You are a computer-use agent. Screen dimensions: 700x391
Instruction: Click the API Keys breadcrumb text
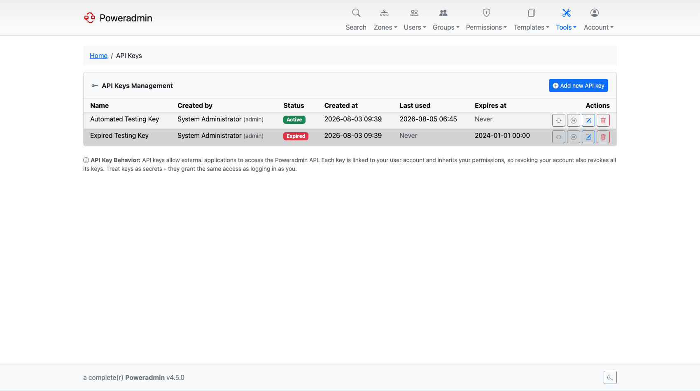tap(129, 56)
